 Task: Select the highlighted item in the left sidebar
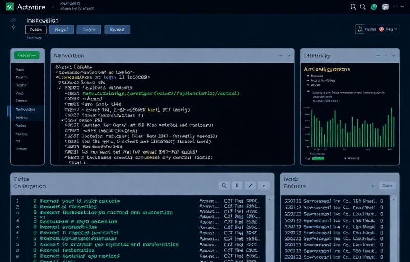pyautogui.click(x=25, y=110)
